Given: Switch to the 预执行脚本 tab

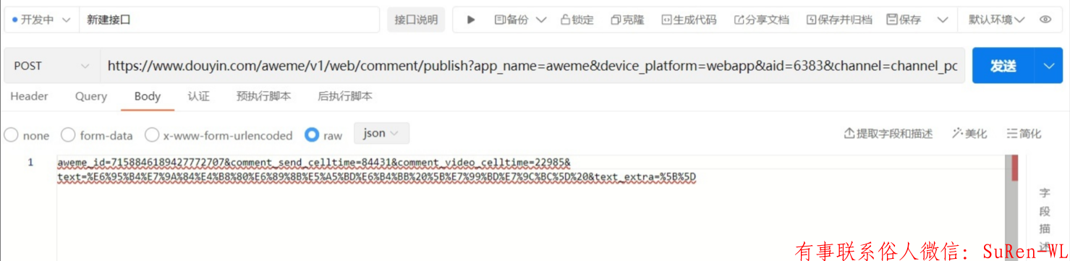Looking at the screenshot, I should click(263, 96).
